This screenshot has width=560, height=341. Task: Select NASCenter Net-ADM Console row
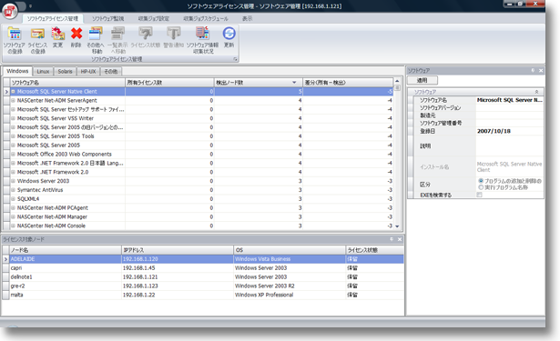tap(199, 226)
